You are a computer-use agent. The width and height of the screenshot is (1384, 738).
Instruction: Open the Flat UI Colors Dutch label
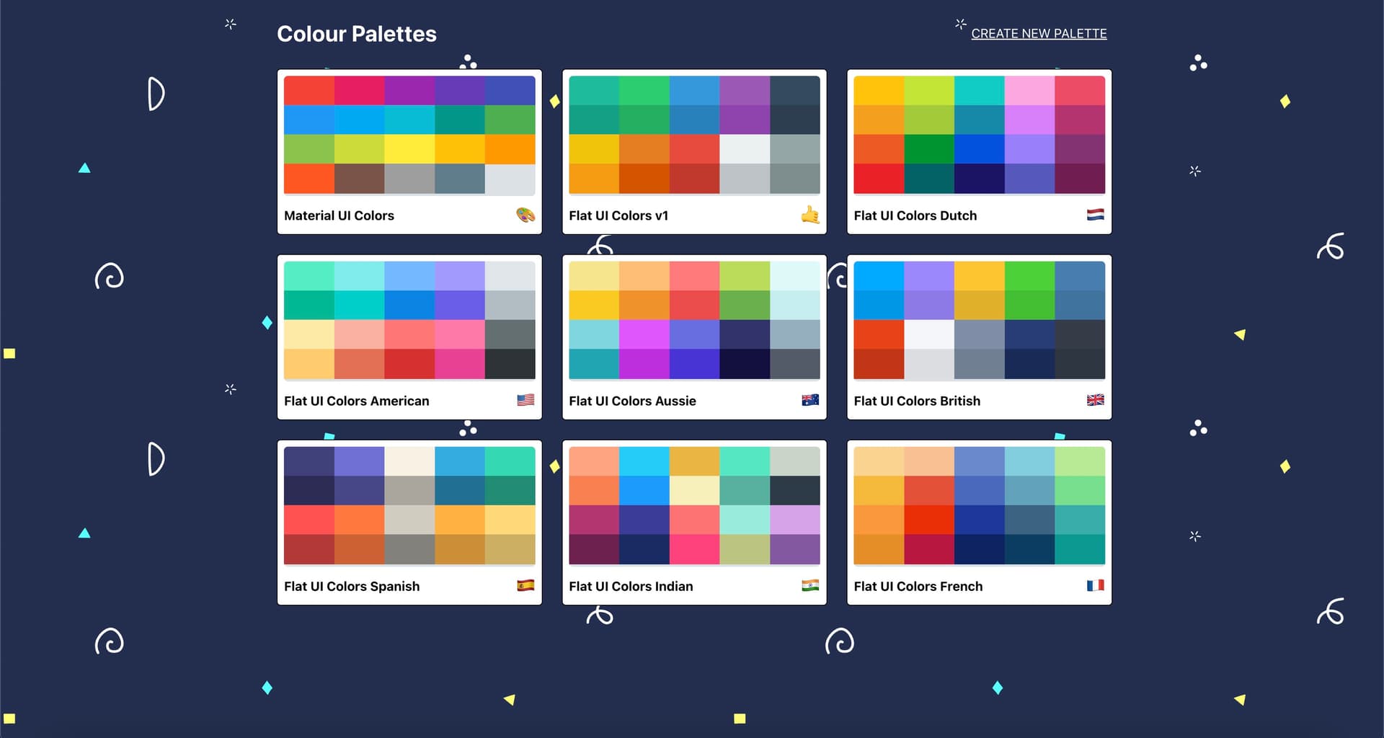point(915,215)
